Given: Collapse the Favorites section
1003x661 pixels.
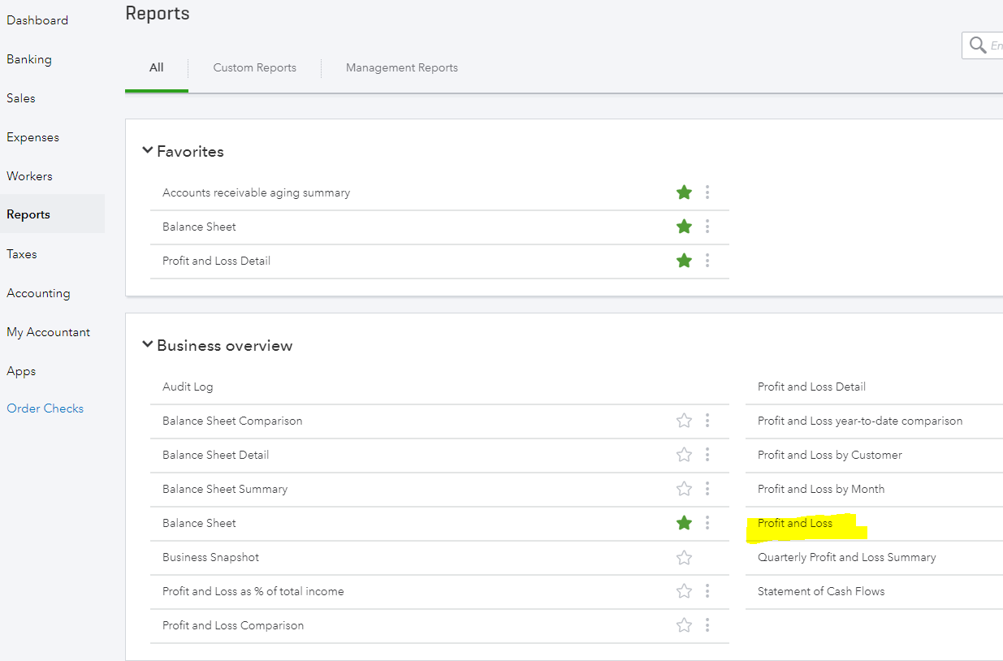Looking at the screenshot, I should [148, 151].
